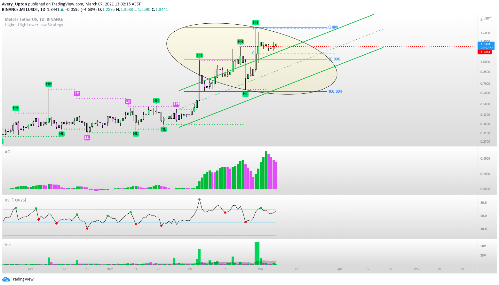Select the Higher High Lower Low Strategy label
The image size is (499, 285).
point(34,25)
